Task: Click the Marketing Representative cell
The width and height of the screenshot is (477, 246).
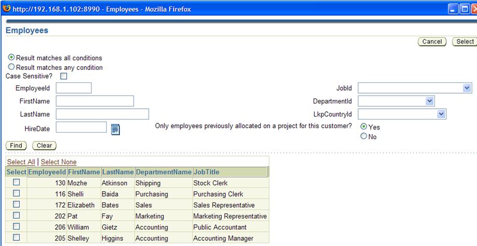Action: pyautogui.click(x=230, y=216)
